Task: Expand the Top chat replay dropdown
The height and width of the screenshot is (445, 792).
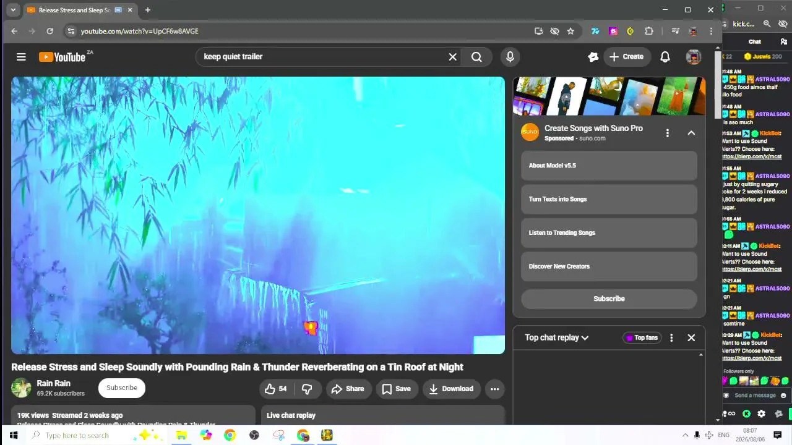Action: [556, 337]
